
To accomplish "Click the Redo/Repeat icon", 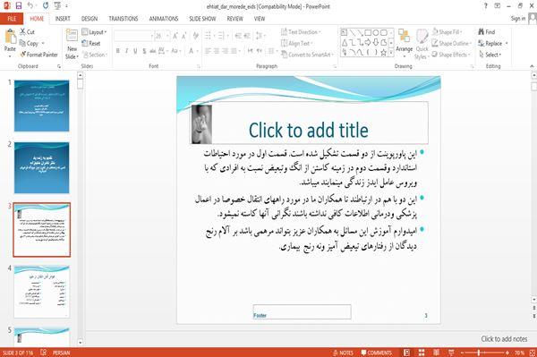I will 46,5.
